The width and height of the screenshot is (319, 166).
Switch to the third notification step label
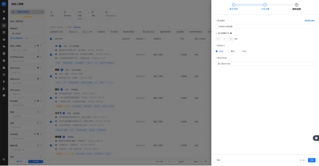pos(296,9)
